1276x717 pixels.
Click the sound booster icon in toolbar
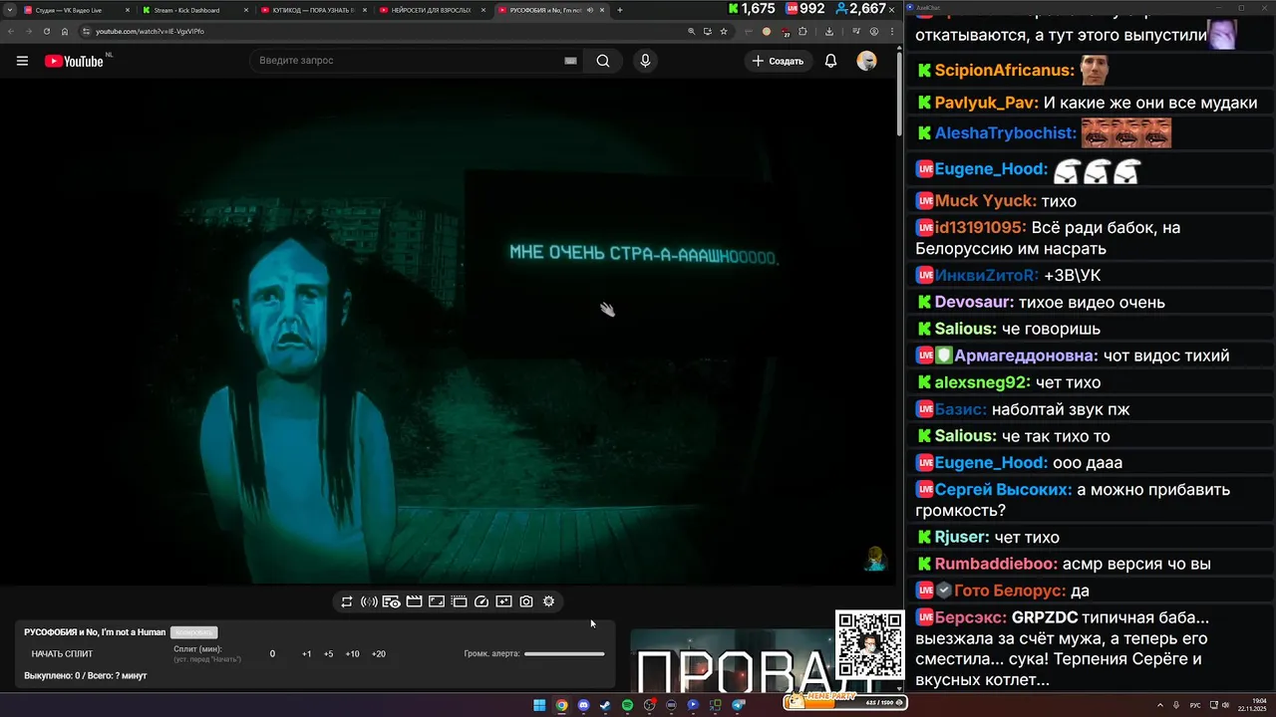[369, 601]
